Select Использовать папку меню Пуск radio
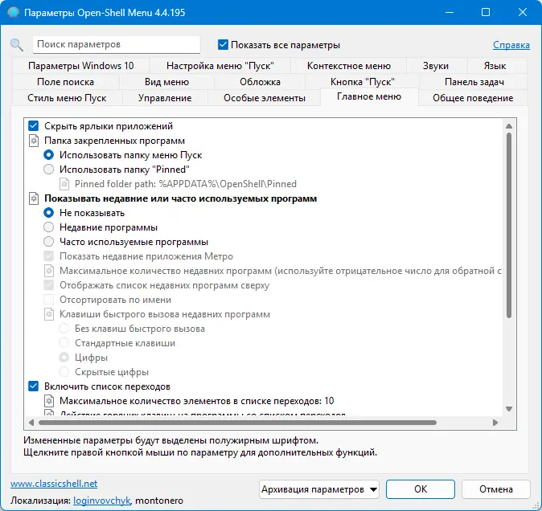 point(49,155)
